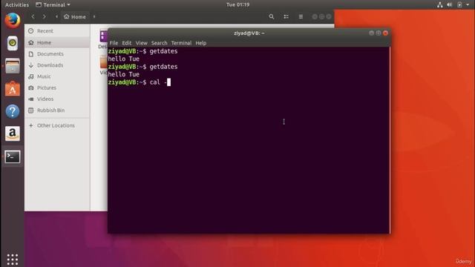Open the Help menu in Terminal
The width and height of the screenshot is (475, 267).
click(x=201, y=43)
